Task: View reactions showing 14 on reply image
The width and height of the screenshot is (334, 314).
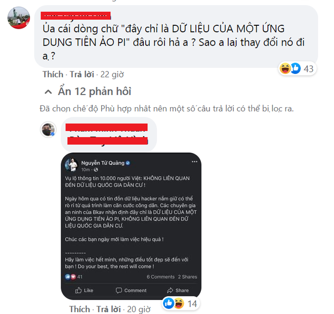Action: coord(181,303)
